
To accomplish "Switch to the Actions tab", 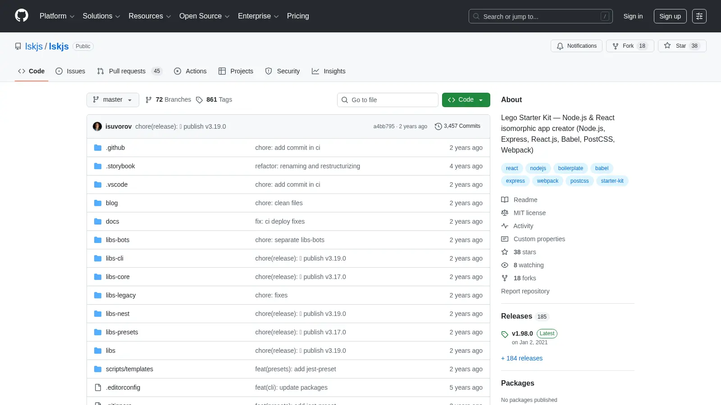I will [x=190, y=71].
